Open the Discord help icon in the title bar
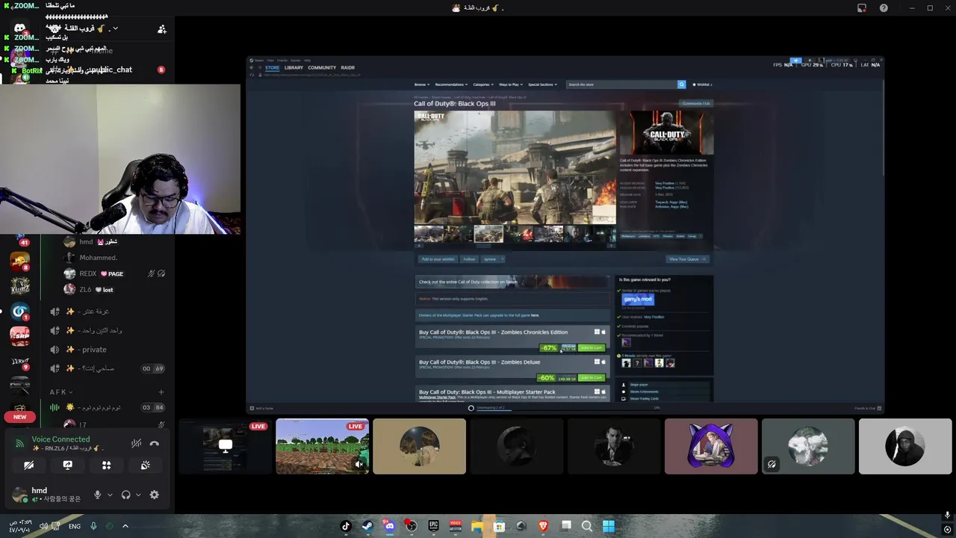Screen dimensions: 956x538 point(884,8)
